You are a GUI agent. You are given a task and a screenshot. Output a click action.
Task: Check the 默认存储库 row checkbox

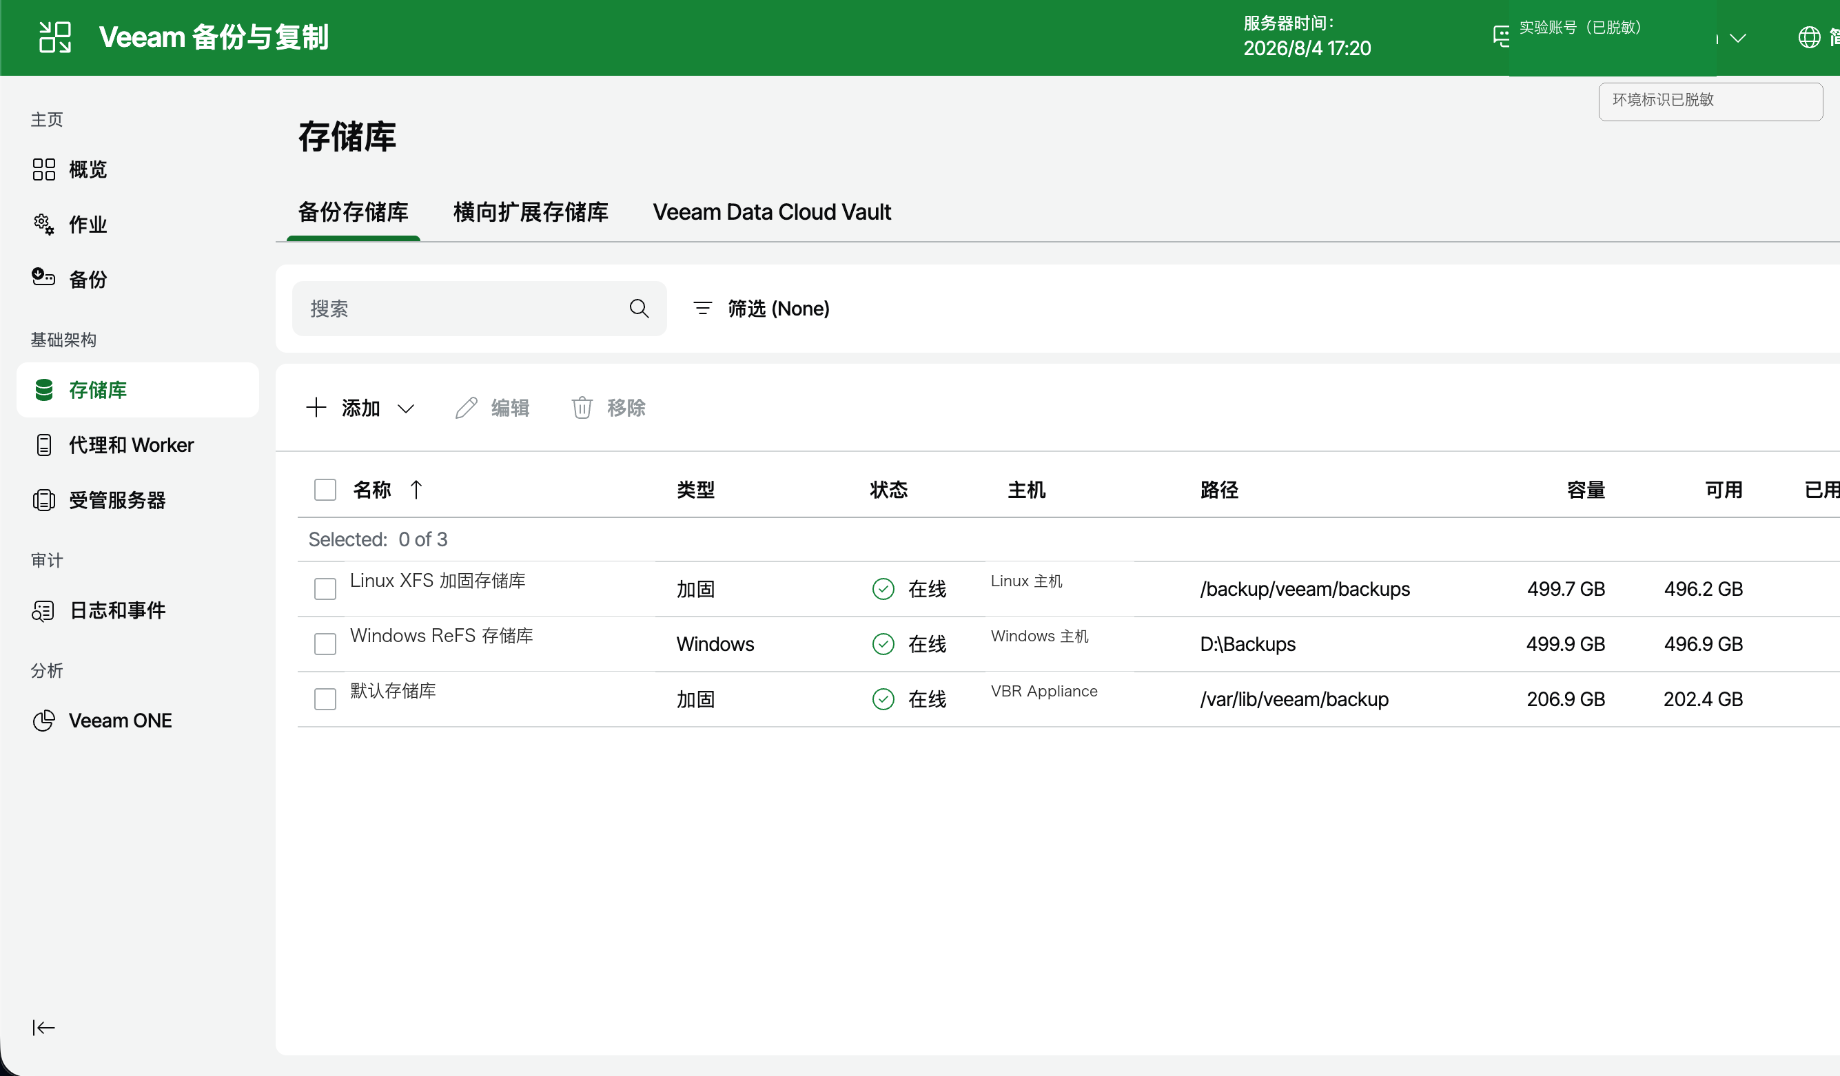pyautogui.click(x=325, y=699)
